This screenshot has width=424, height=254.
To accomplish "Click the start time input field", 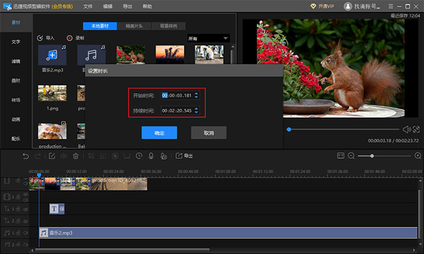I will tap(180, 95).
